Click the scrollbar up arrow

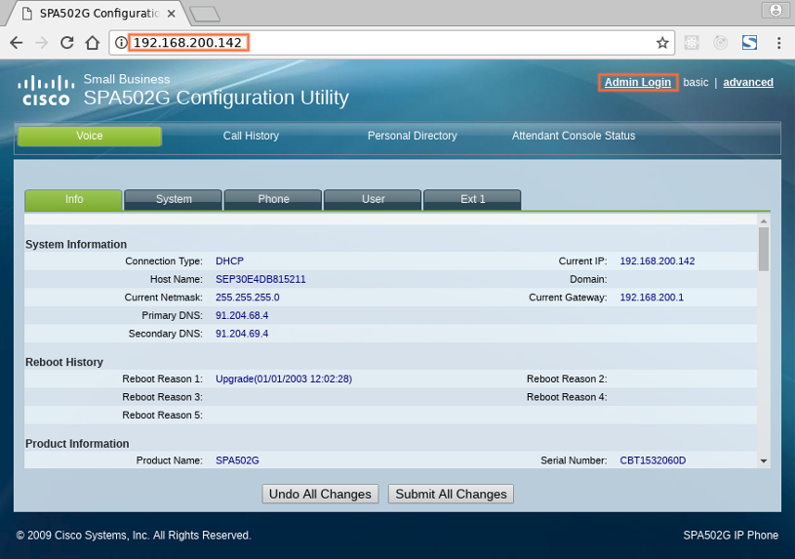(x=764, y=221)
